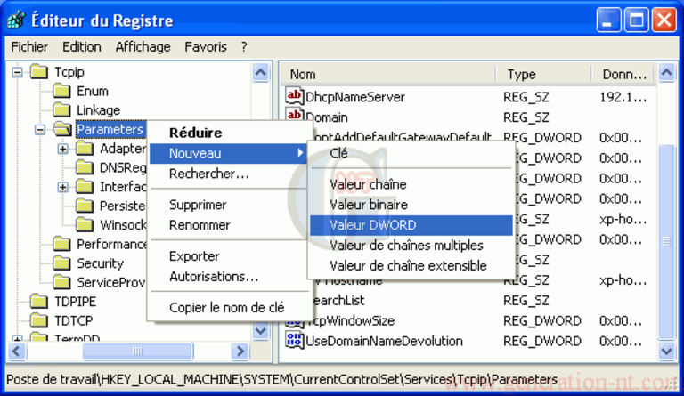The height and width of the screenshot is (396, 684).
Task: Click the 192.1… data cell
Action: point(623,97)
